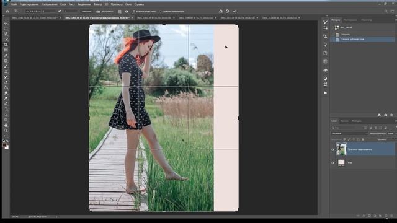
Task: Open the Фильтр menu
Action: (97, 4)
